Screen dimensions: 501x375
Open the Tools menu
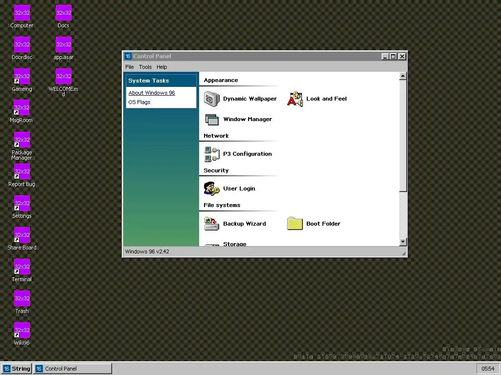[145, 67]
